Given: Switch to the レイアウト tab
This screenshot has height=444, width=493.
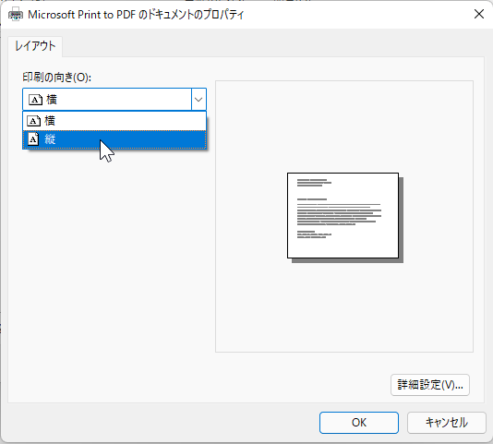Looking at the screenshot, I should [x=35, y=46].
